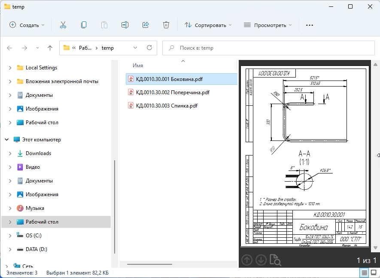Click previous page arrow in PDF preview

click(247, 260)
